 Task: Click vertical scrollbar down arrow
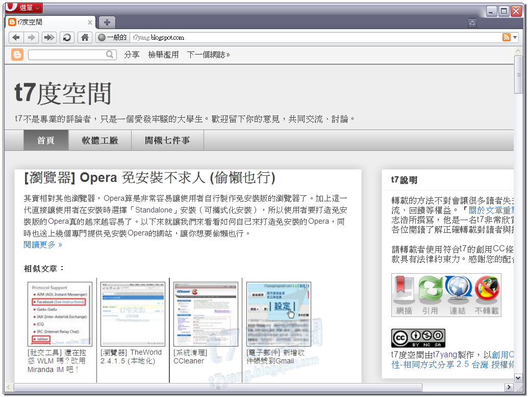518,378
